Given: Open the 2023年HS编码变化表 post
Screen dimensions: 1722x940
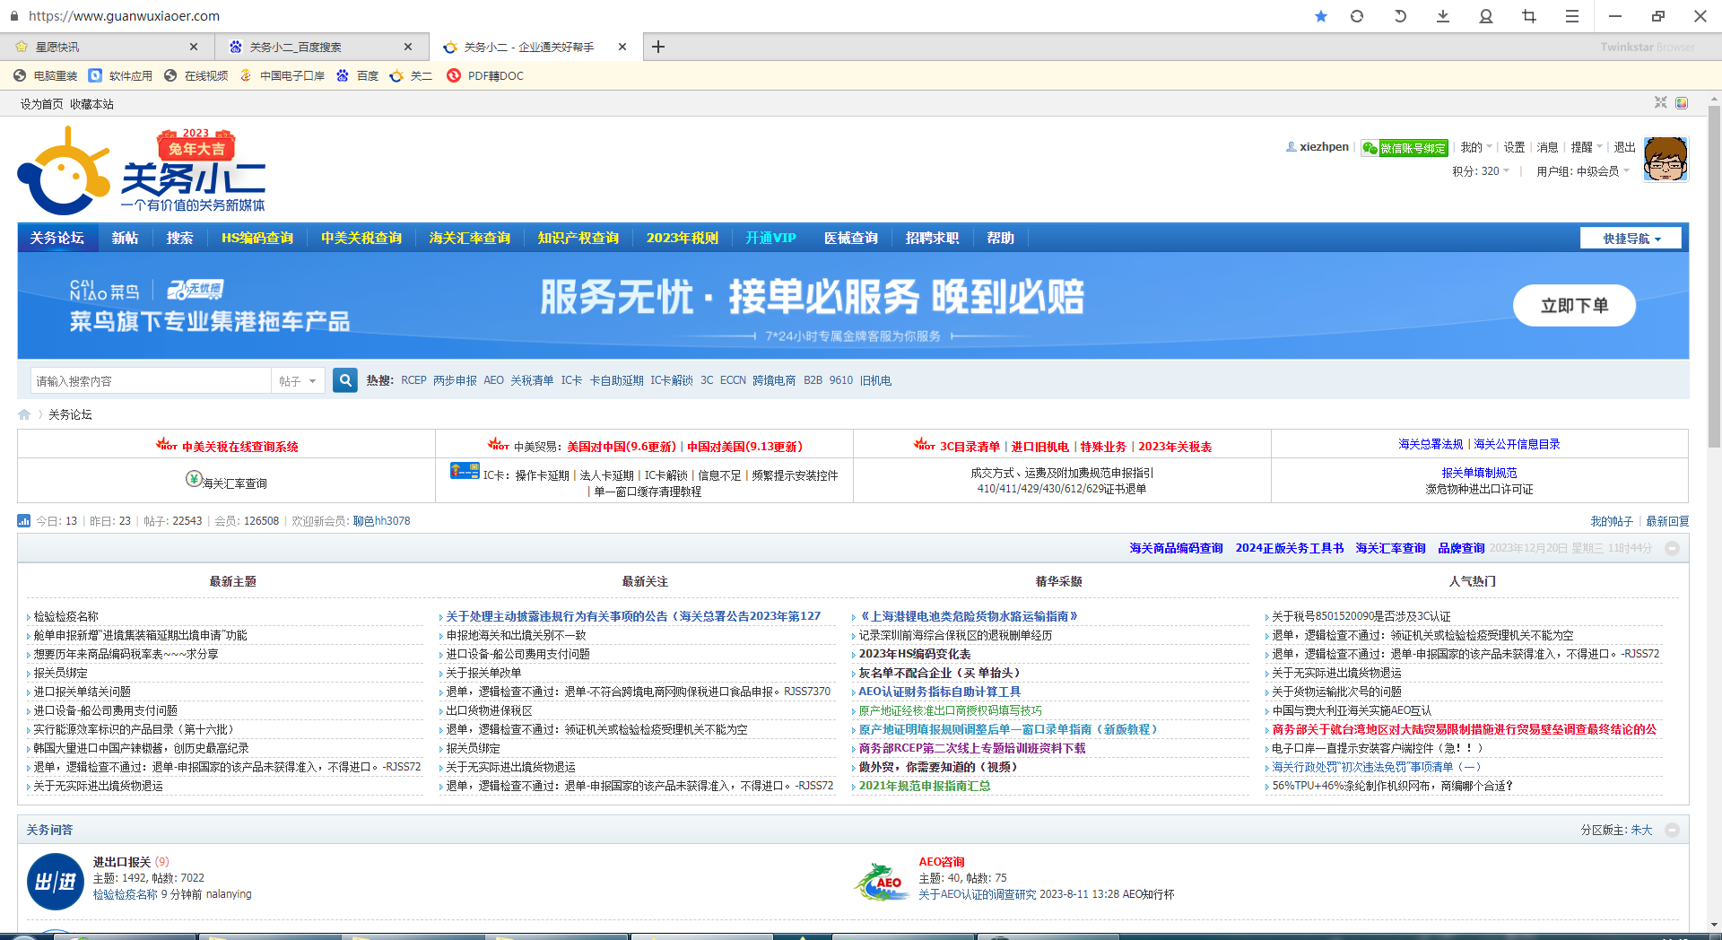Looking at the screenshot, I should pyautogui.click(x=915, y=654).
